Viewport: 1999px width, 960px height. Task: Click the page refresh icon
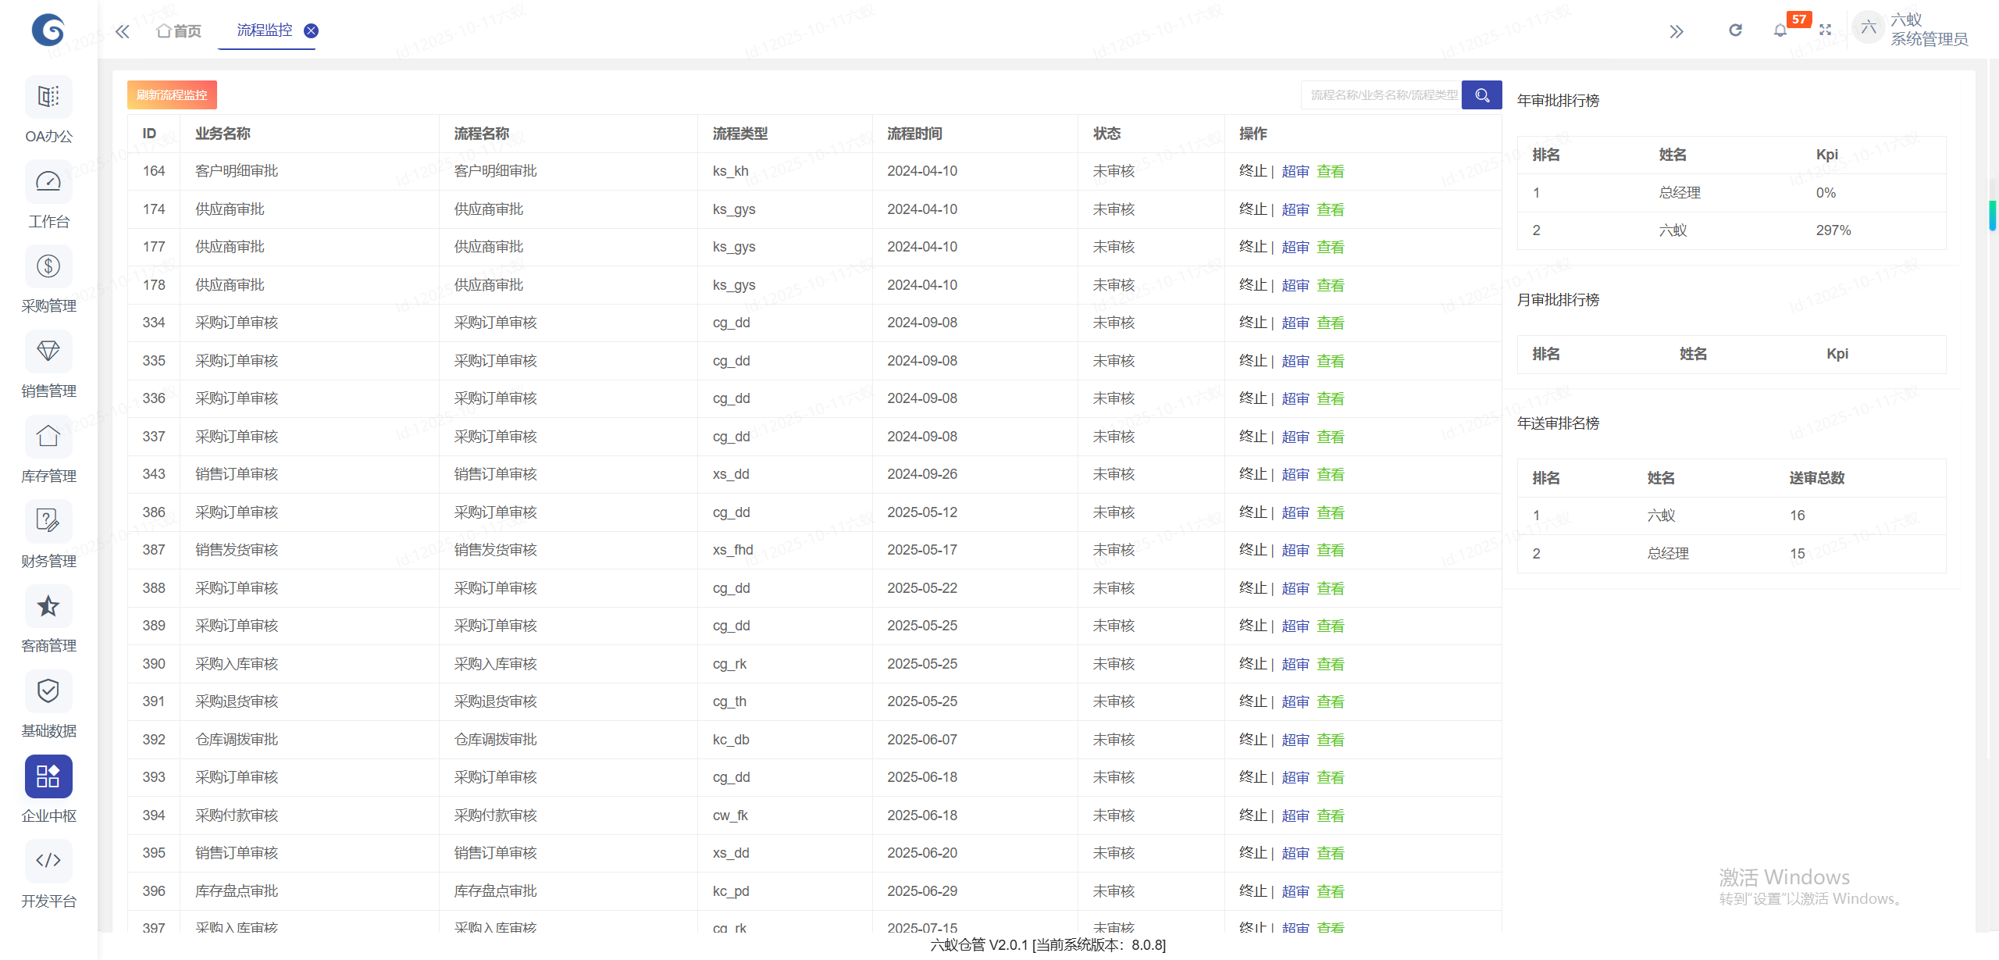click(1735, 30)
